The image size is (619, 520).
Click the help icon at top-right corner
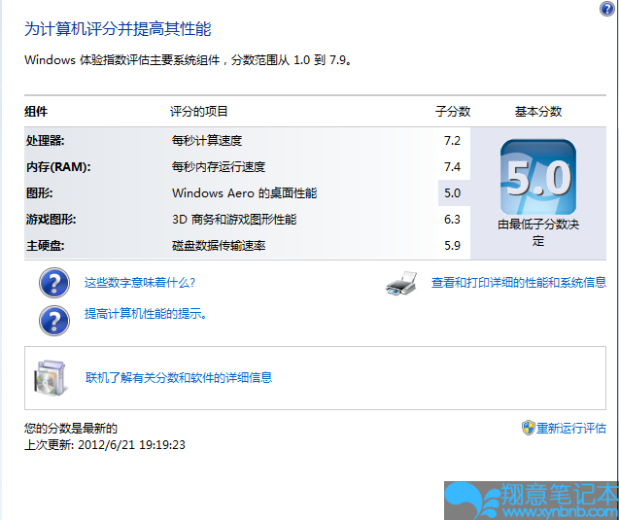click(x=607, y=9)
